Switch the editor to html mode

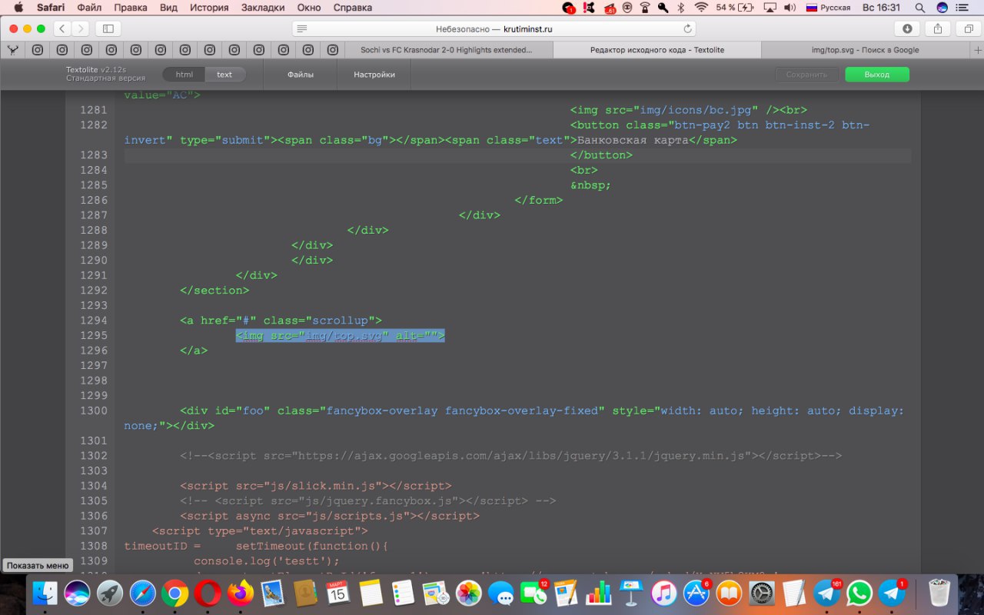(x=184, y=75)
